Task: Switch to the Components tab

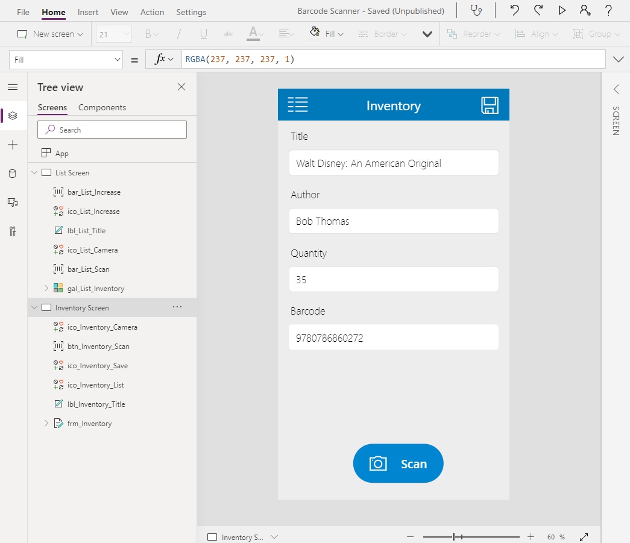Action: [x=102, y=108]
